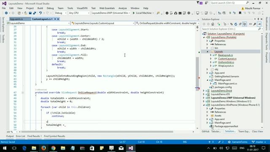Screen dimensions: 270x152
Task: Collapse the Layouts folder in Solution Explorer
Action: coord(207,52)
